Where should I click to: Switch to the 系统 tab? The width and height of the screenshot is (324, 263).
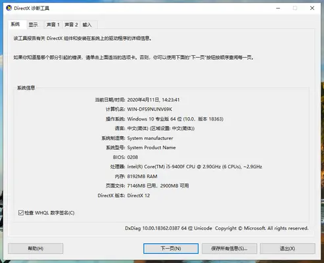[16, 24]
